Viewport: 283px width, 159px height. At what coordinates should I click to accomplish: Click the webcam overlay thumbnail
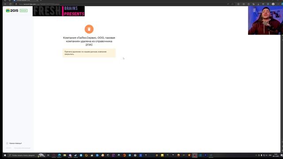pos(265,20)
